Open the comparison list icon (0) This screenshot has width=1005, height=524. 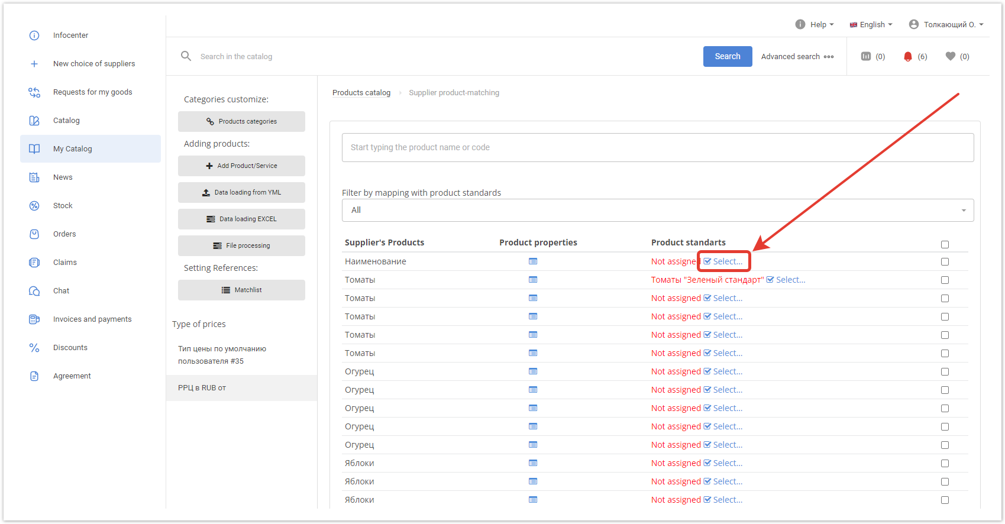point(866,56)
